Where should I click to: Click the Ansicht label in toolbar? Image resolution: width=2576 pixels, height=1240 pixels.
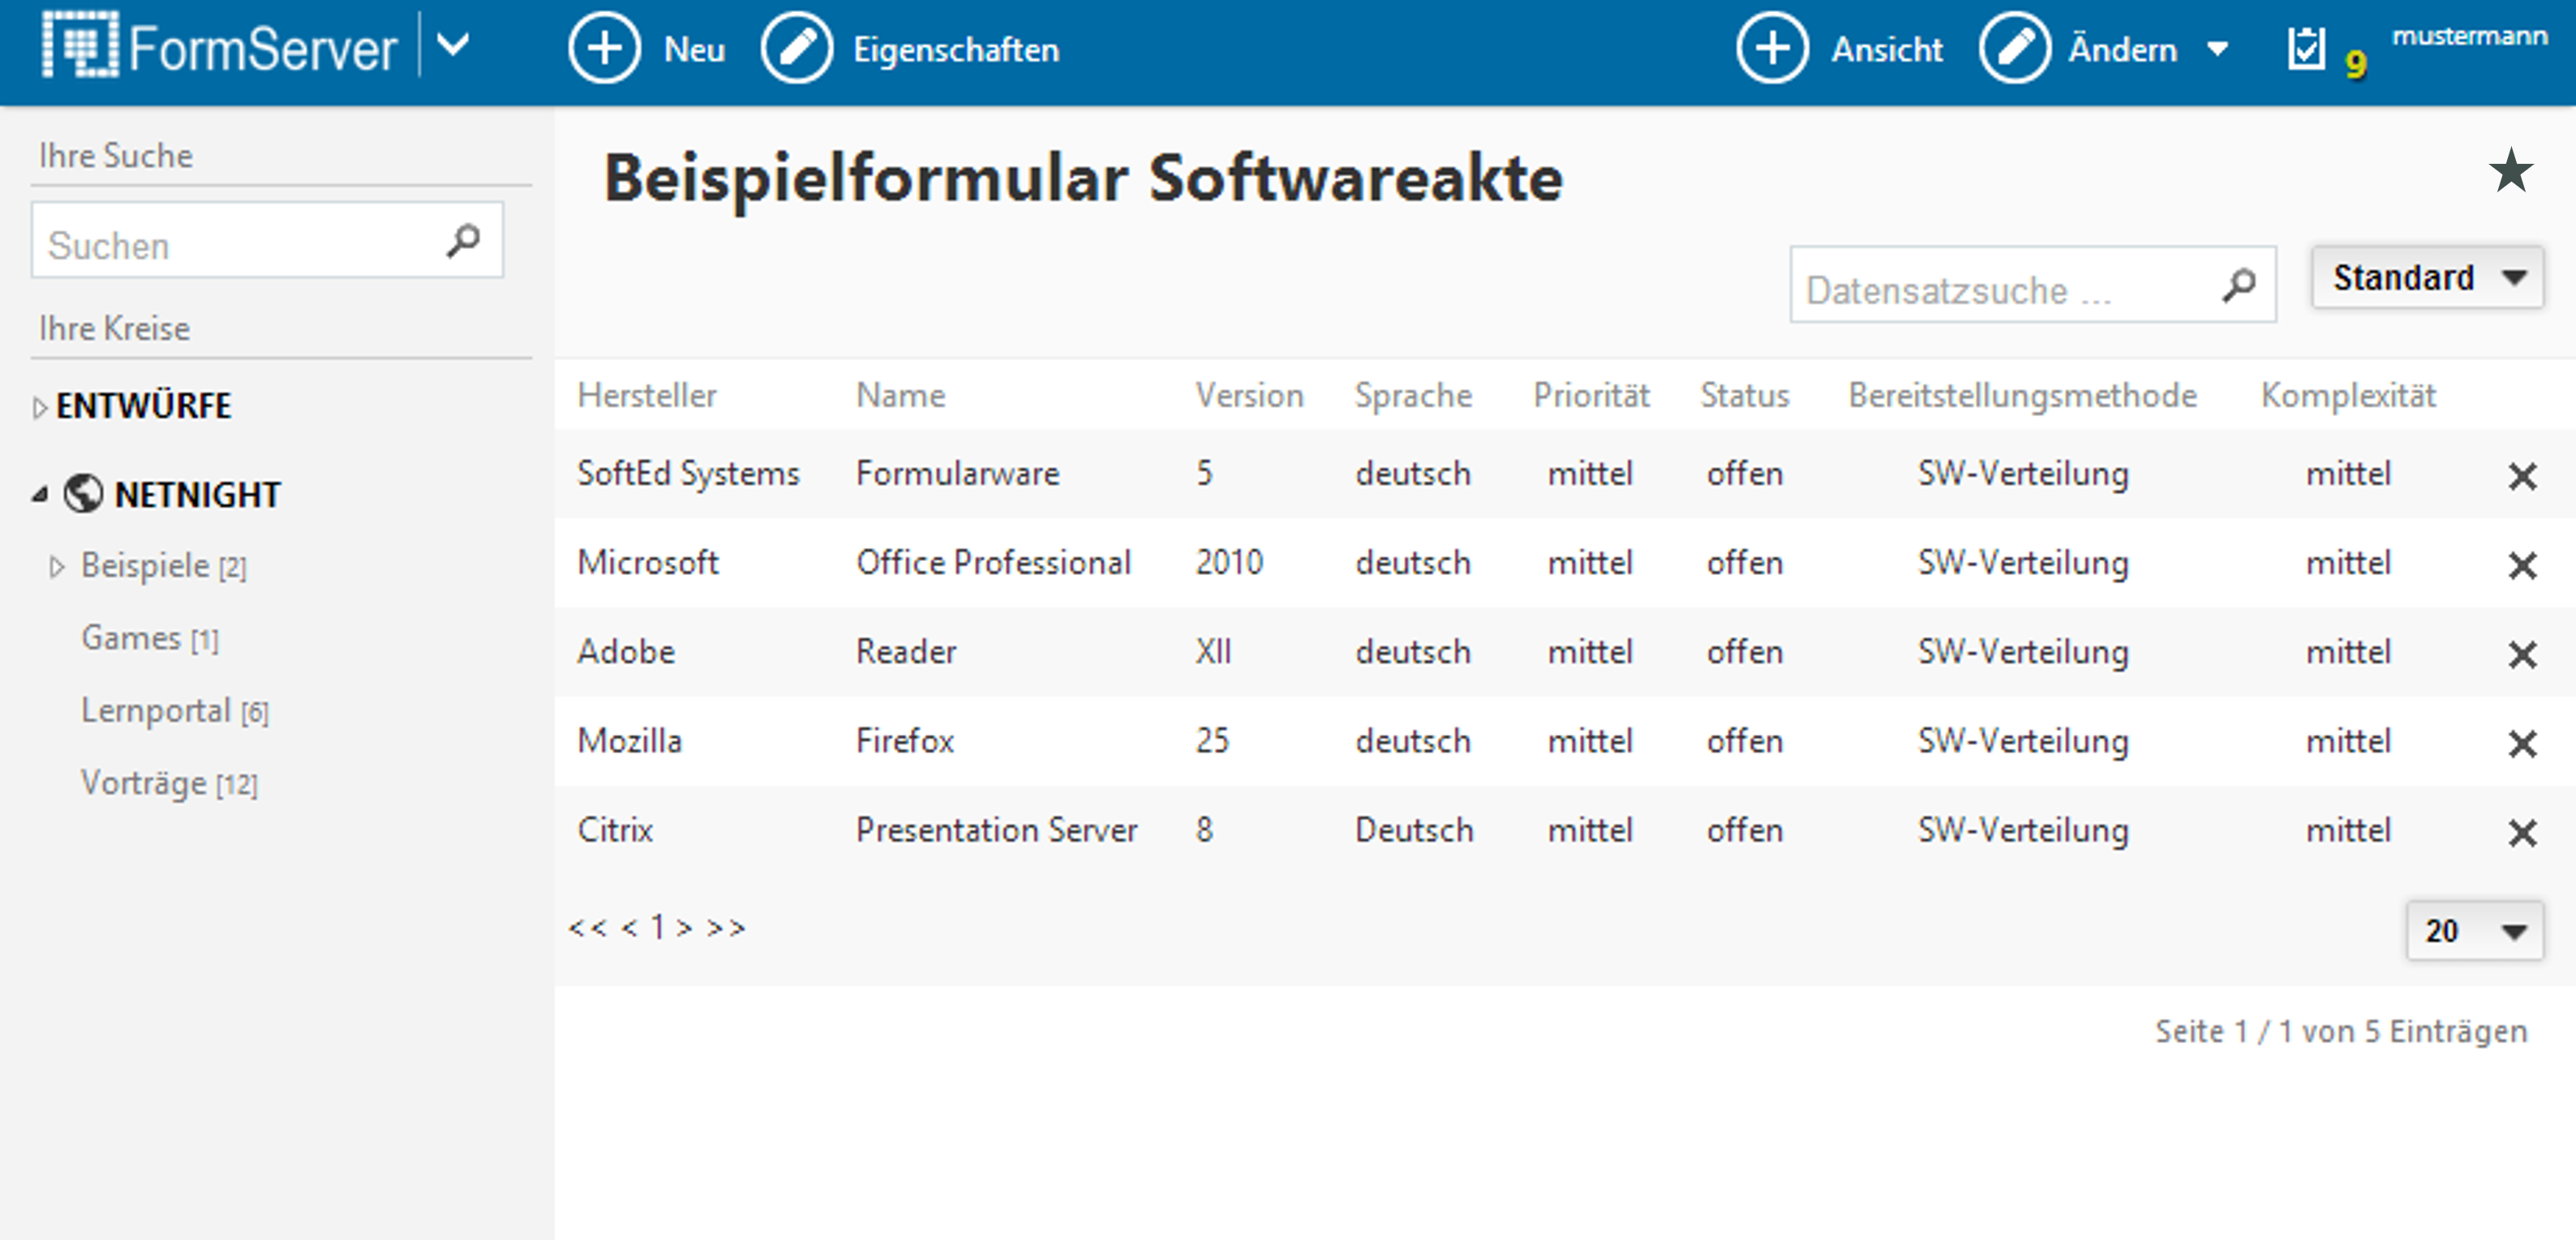point(1887,49)
